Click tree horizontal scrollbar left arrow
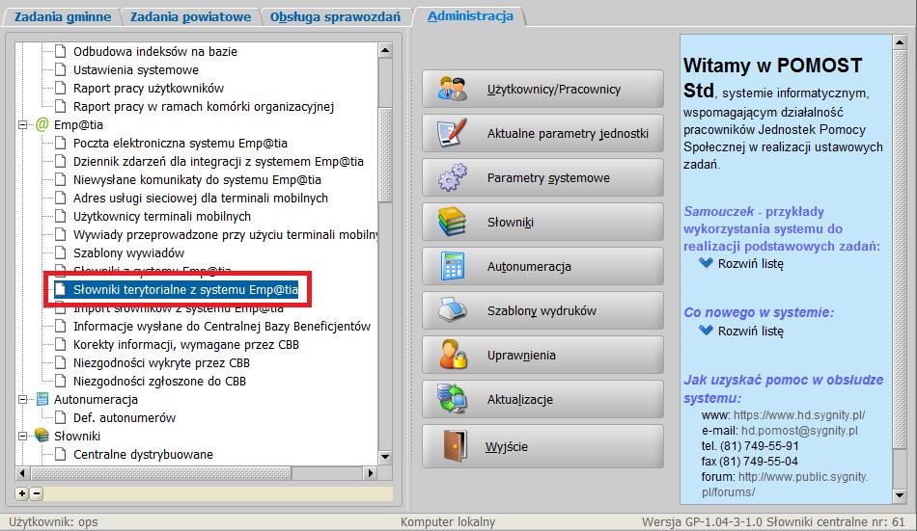The width and height of the screenshot is (917, 531). [x=22, y=472]
